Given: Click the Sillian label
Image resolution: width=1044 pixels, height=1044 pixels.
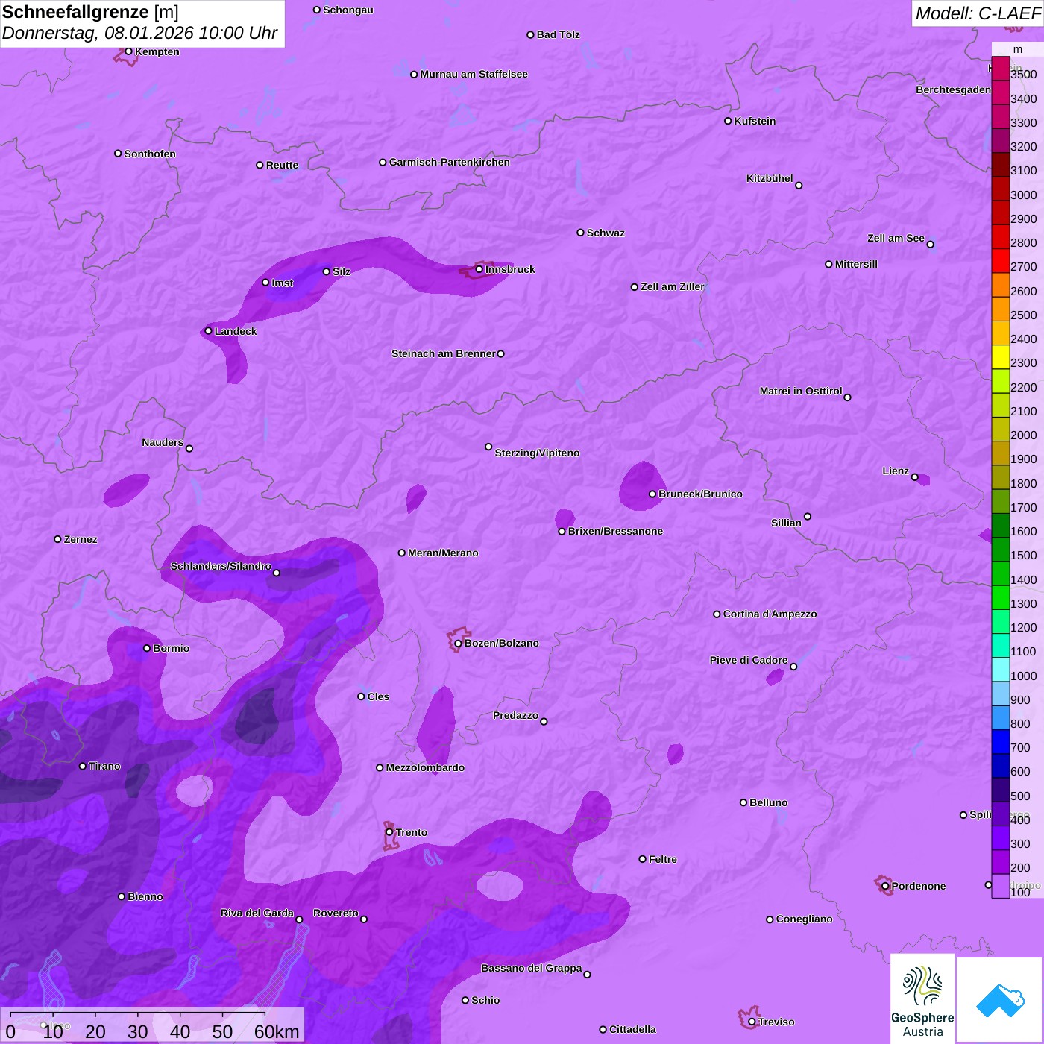Looking at the screenshot, I should pos(786,523).
